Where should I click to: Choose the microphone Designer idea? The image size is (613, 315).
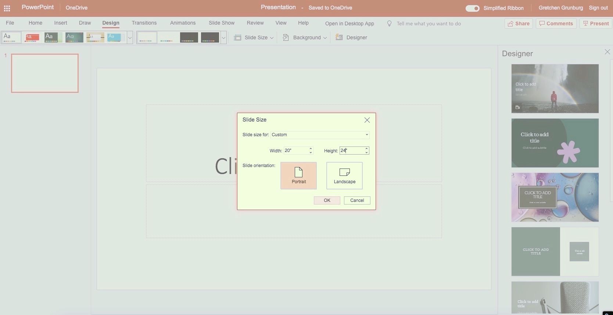(x=555, y=298)
